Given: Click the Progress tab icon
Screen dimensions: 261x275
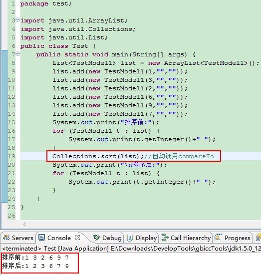Looking at the screenshot, I should click(x=218, y=237).
